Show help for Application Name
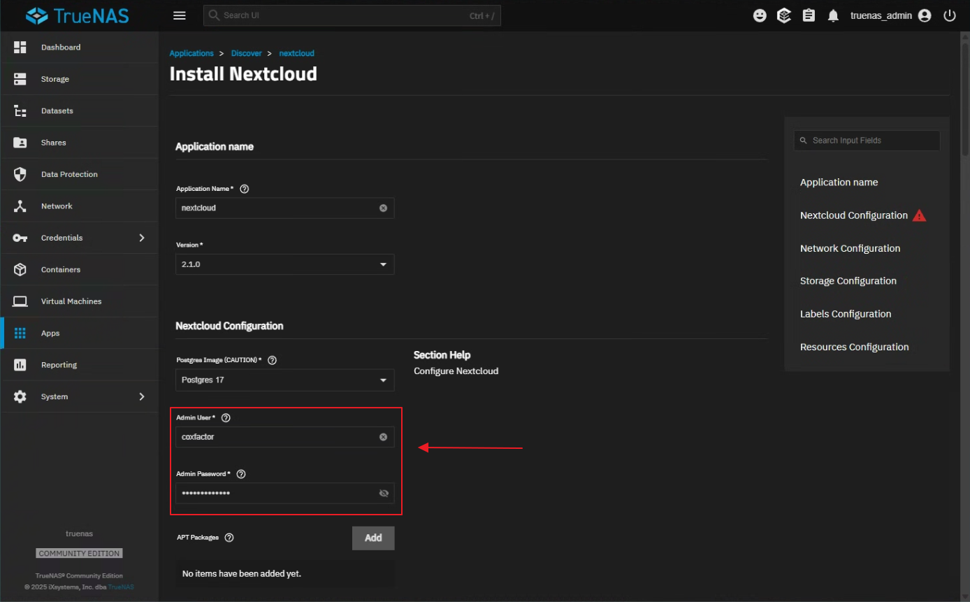970x602 pixels. point(245,189)
